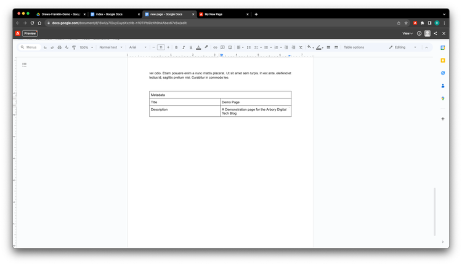Increase the indent level
The height and width of the screenshot is (265, 462).
click(293, 47)
